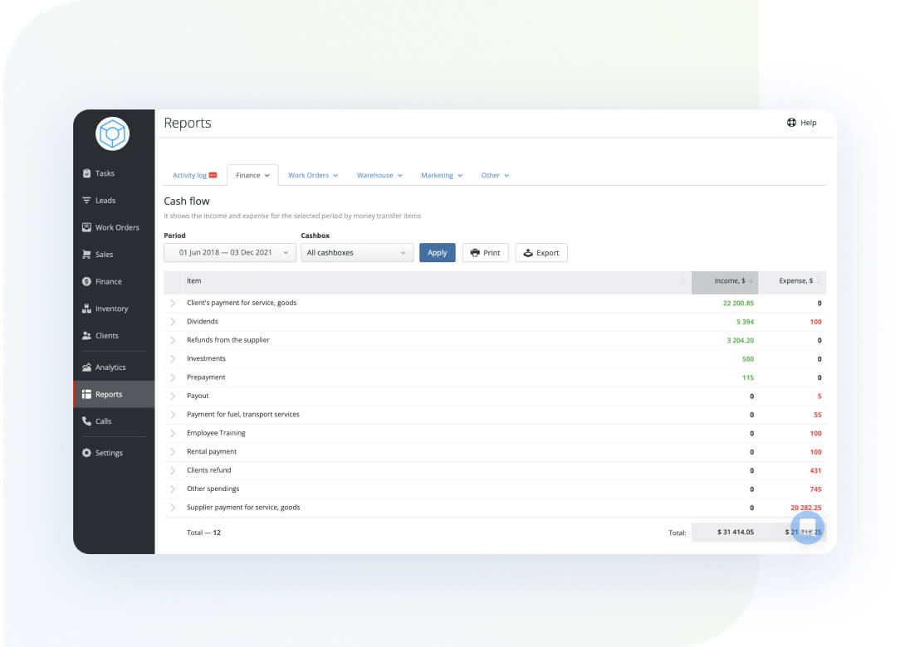Expand Supplier payment for service row
This screenshot has width=910, height=647.
click(173, 508)
